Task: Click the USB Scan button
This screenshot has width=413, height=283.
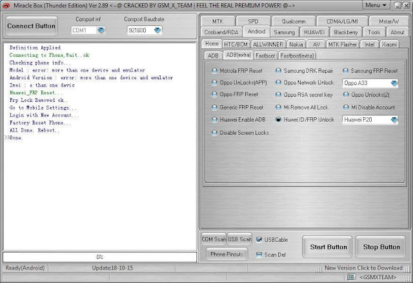Action: [x=239, y=239]
